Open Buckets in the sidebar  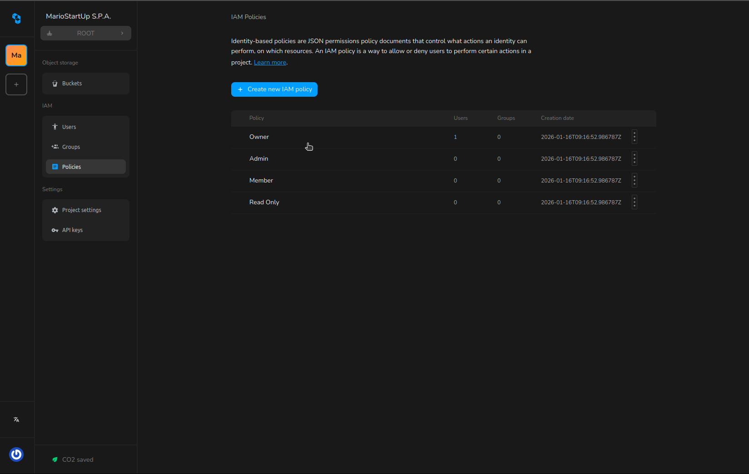point(86,84)
